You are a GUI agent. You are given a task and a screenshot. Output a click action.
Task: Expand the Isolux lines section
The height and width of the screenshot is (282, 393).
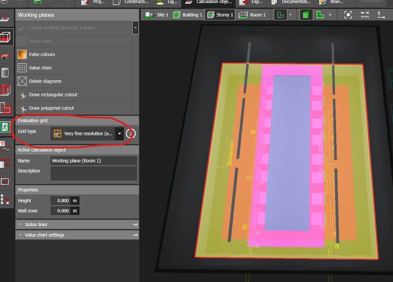77,225
